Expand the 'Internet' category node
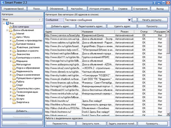 [x=10, y=34]
